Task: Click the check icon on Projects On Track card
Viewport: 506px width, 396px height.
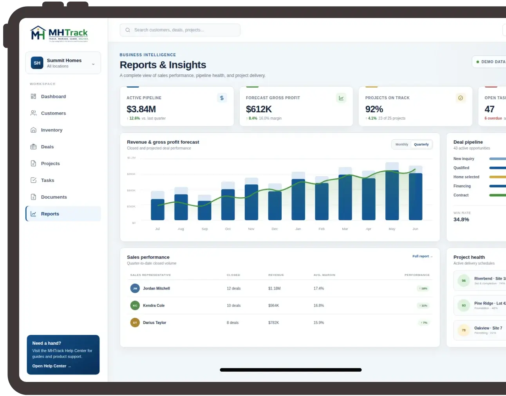Action: point(461,98)
